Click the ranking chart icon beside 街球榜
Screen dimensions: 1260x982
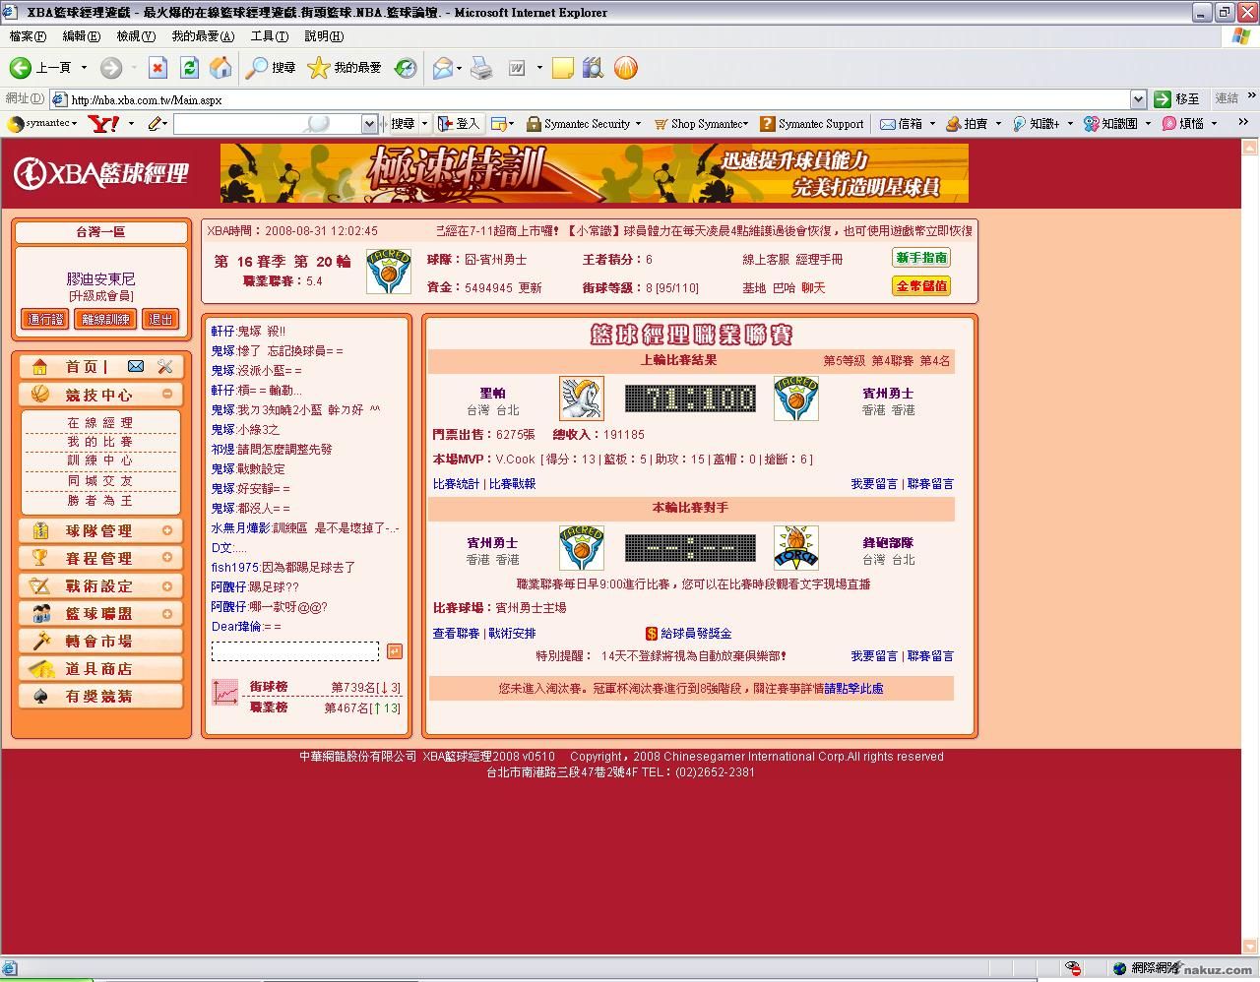pos(225,692)
